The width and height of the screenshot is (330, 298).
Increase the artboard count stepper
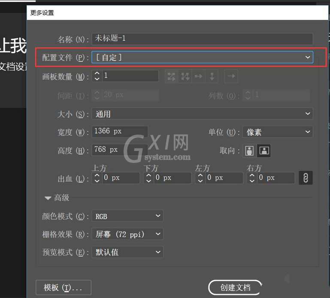click(x=97, y=73)
